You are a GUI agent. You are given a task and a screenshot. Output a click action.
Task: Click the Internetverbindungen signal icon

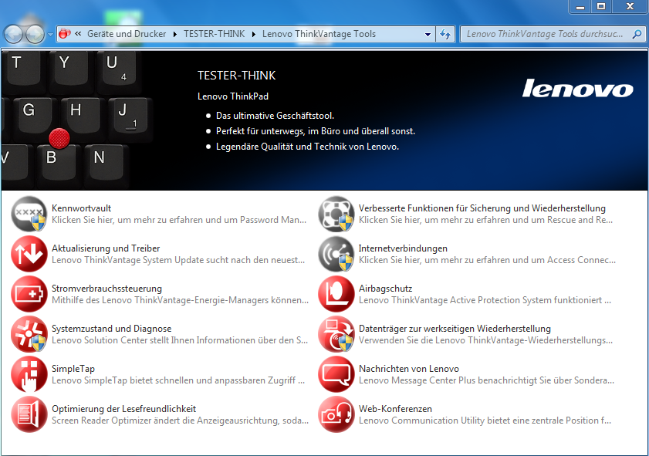tap(336, 254)
